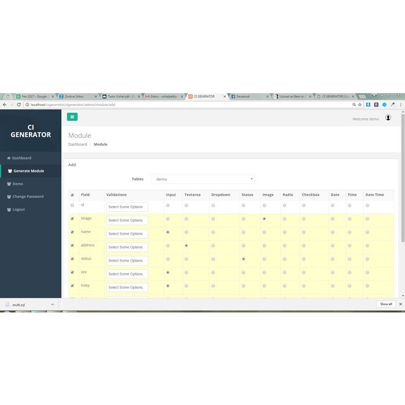Click the green hamburger sidebar toggle

pyautogui.click(x=72, y=117)
